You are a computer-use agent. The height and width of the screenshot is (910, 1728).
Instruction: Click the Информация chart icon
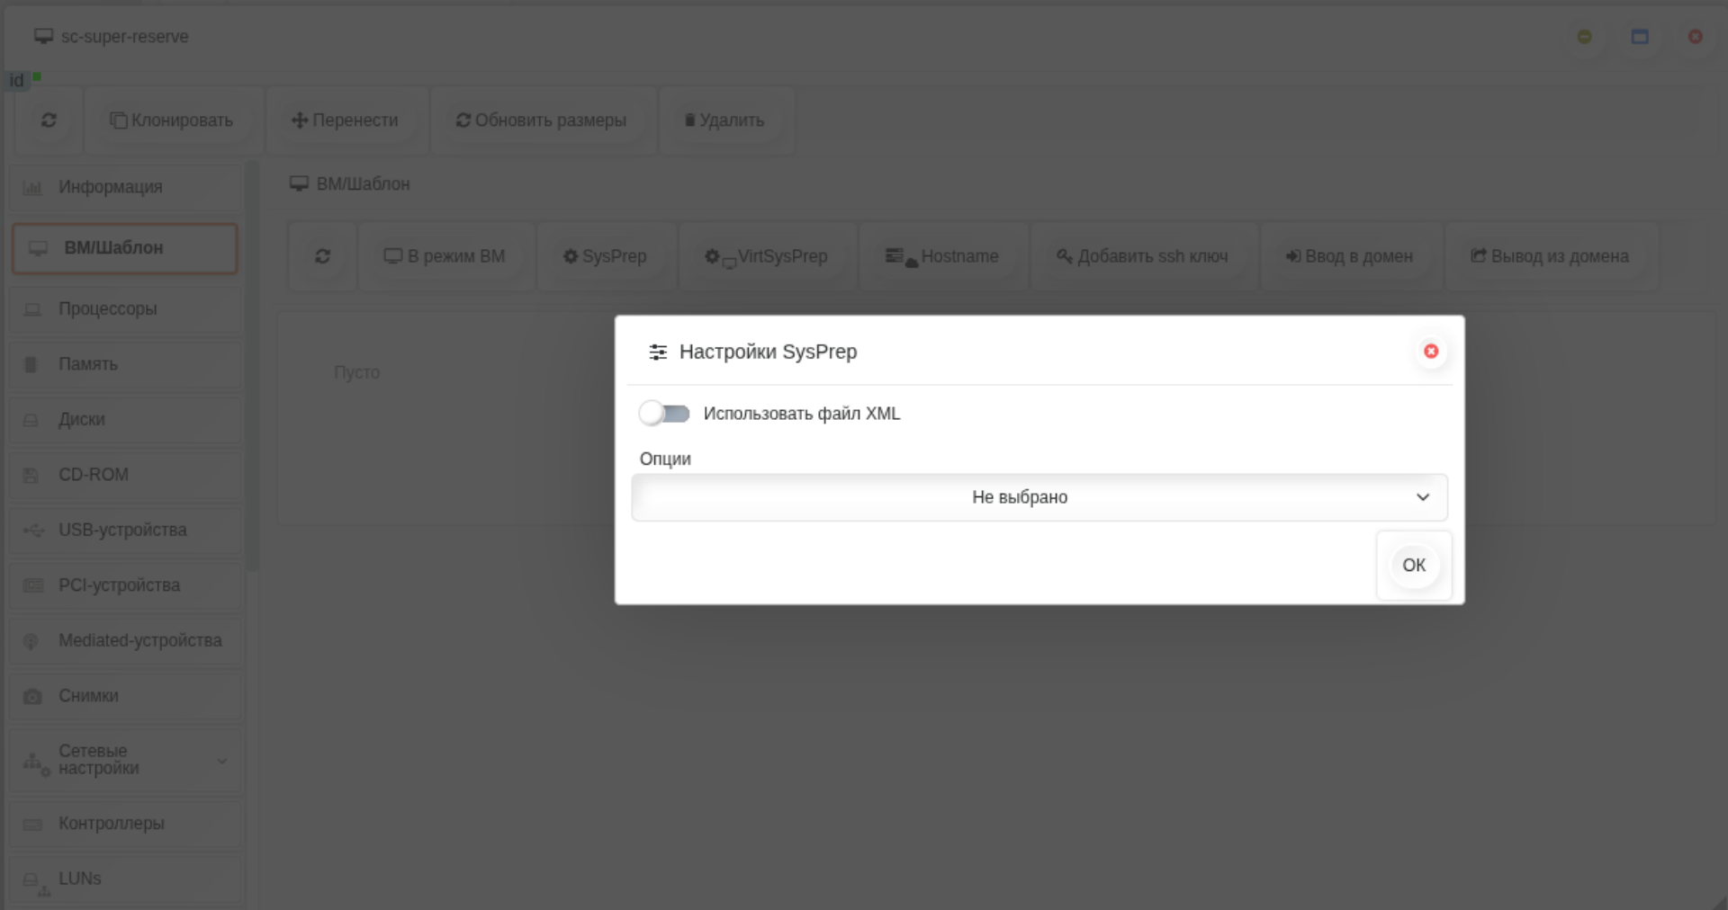(x=32, y=188)
